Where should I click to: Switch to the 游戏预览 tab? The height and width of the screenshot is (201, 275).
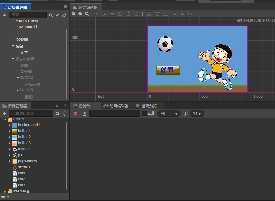tap(147, 106)
